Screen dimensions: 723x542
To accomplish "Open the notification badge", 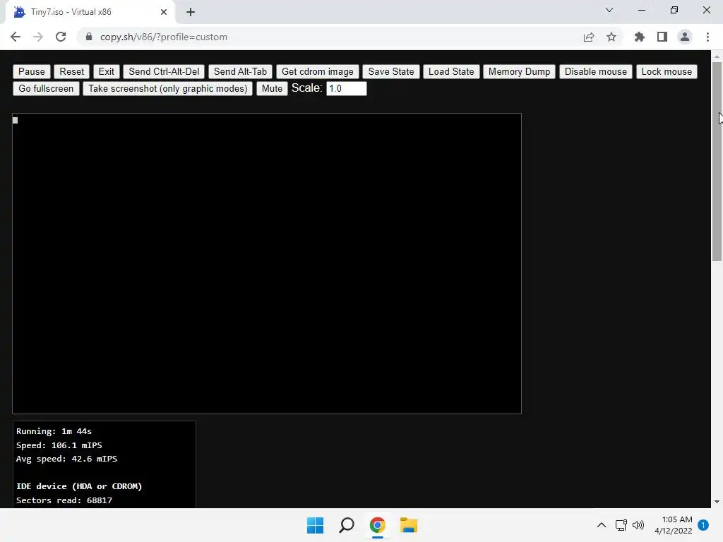I will [703, 525].
